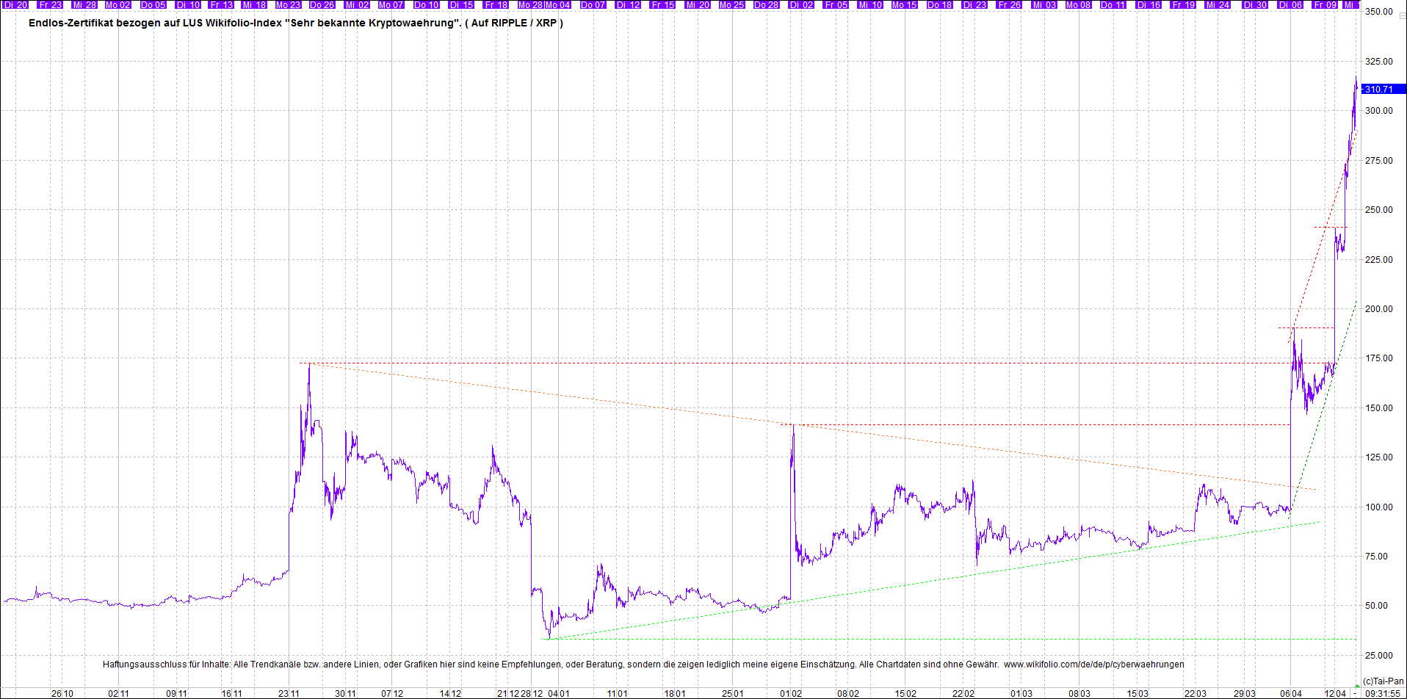Open the wikifolio.com cyberwaehrungen link
Screen dimensions: 1407x699
[x=1093, y=664]
